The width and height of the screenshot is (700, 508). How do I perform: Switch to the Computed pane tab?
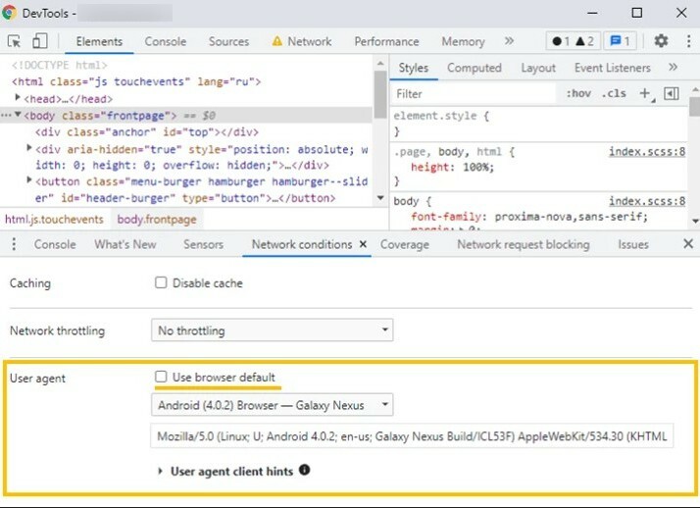pyautogui.click(x=475, y=68)
